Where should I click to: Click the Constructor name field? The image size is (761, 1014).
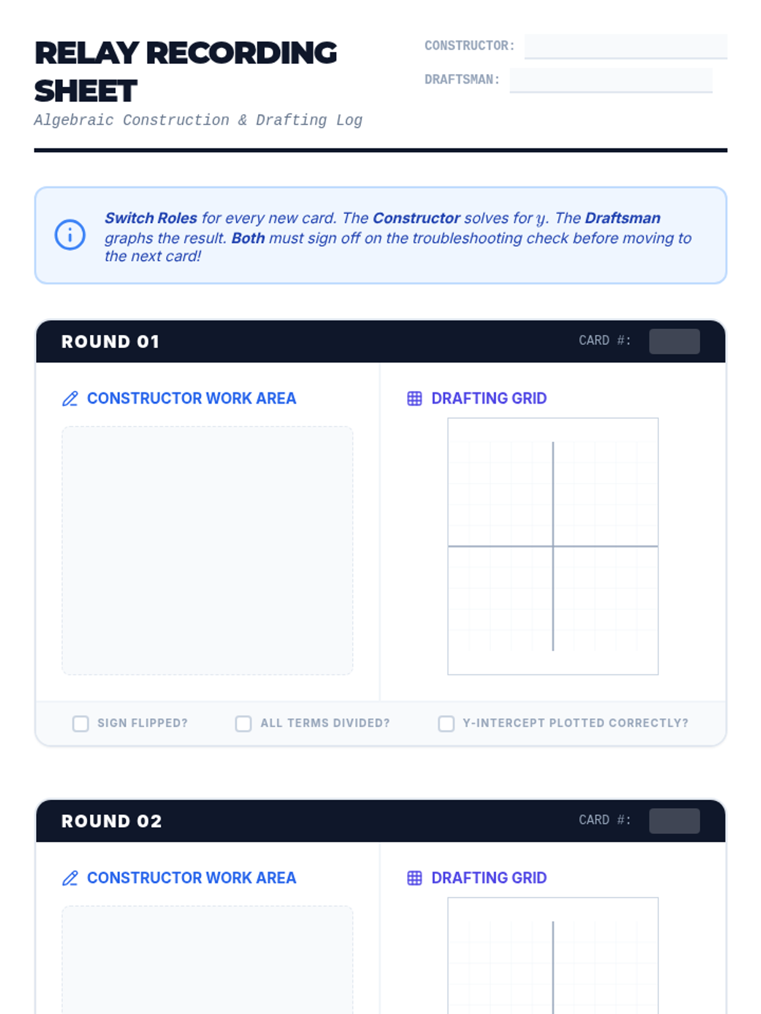625,46
